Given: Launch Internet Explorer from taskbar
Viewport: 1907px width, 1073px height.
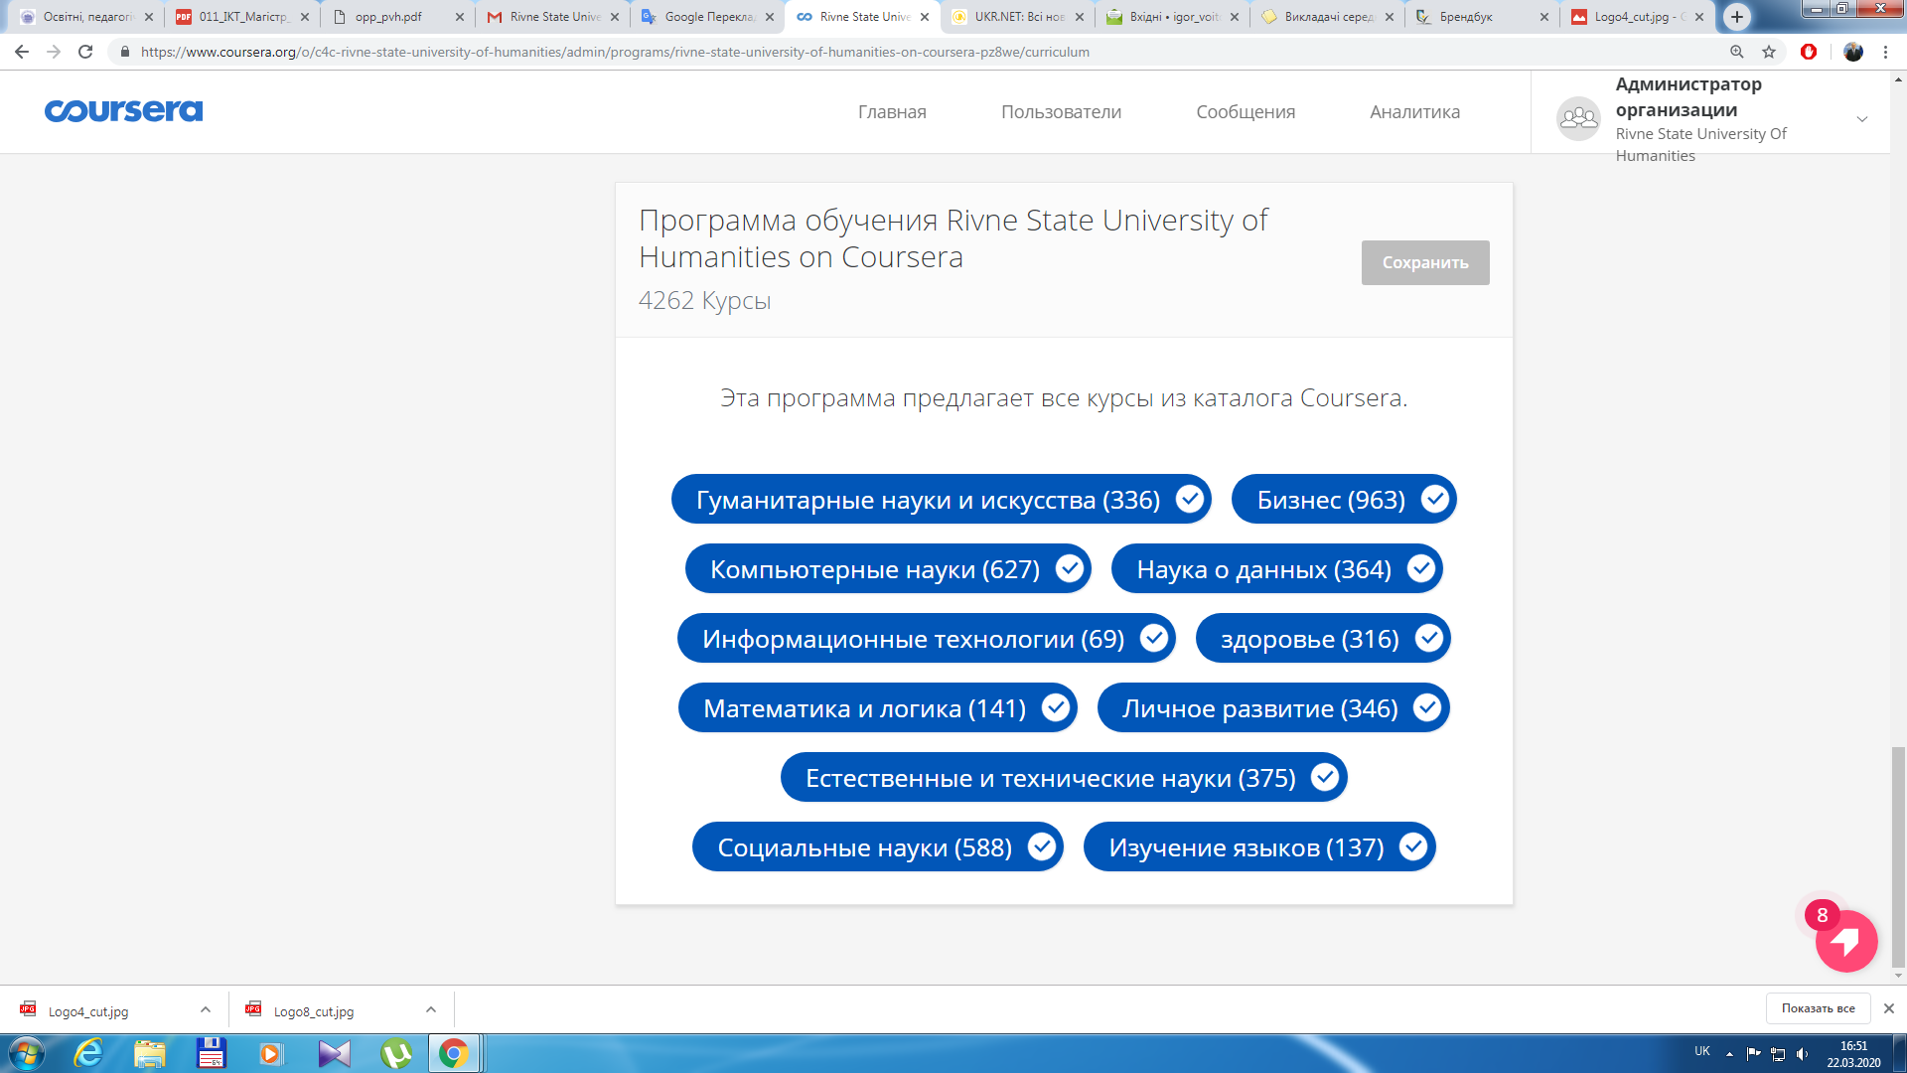Looking at the screenshot, I should pos(88,1053).
